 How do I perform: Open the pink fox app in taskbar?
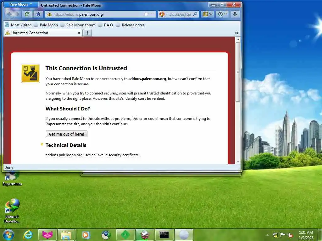47,235
